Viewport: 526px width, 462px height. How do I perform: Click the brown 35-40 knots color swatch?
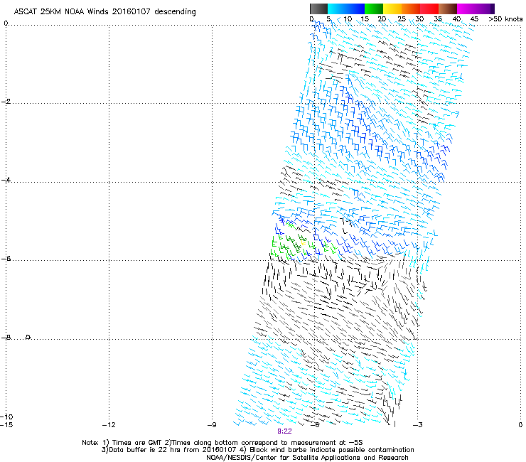coord(448,9)
